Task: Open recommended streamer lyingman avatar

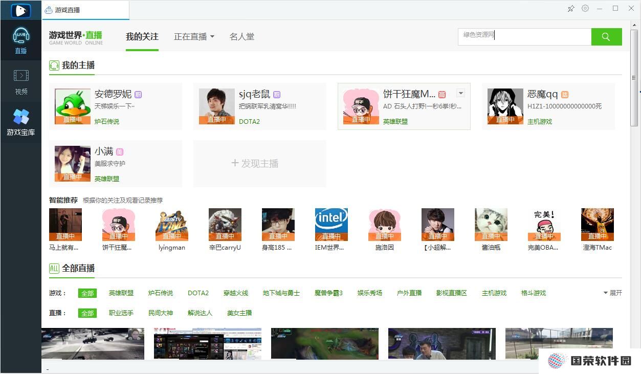Action: coord(172,225)
